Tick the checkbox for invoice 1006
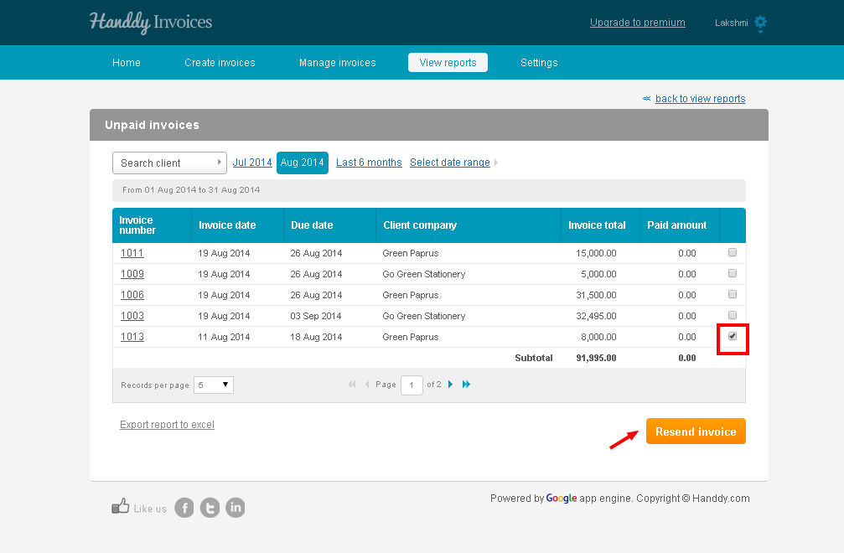Screen dimensions: 844x553 point(733,294)
